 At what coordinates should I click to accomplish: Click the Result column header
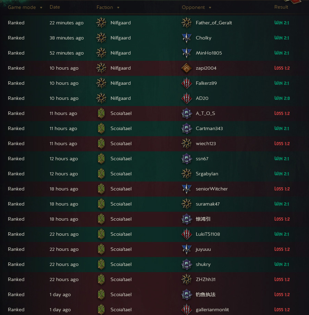(281, 7)
